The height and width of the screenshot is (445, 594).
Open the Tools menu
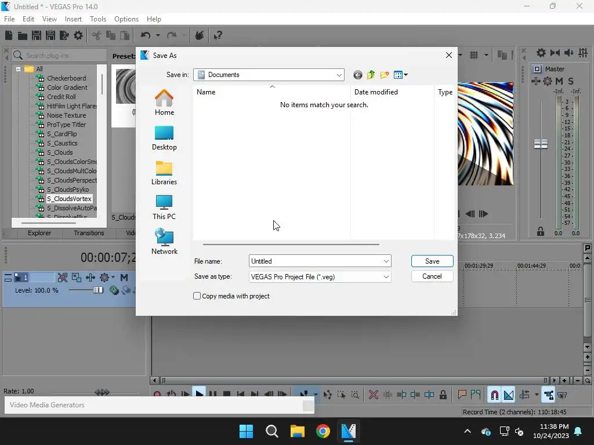[98, 19]
